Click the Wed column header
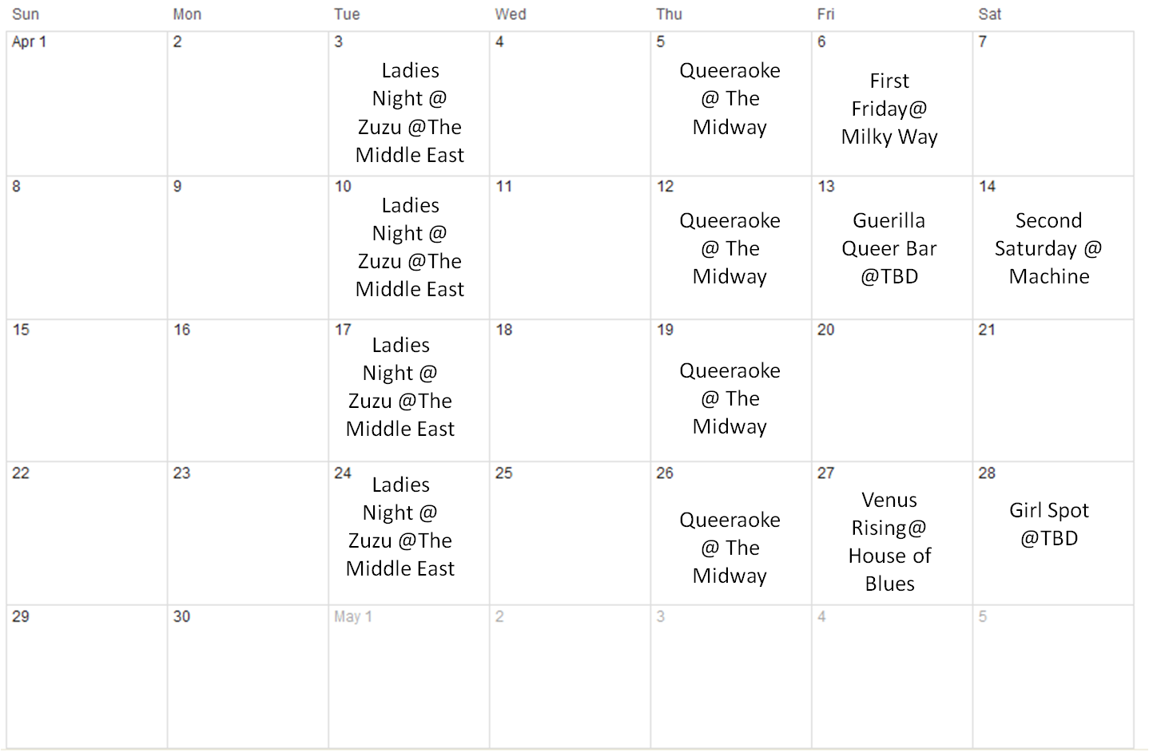1149x756 pixels. pyautogui.click(x=511, y=14)
